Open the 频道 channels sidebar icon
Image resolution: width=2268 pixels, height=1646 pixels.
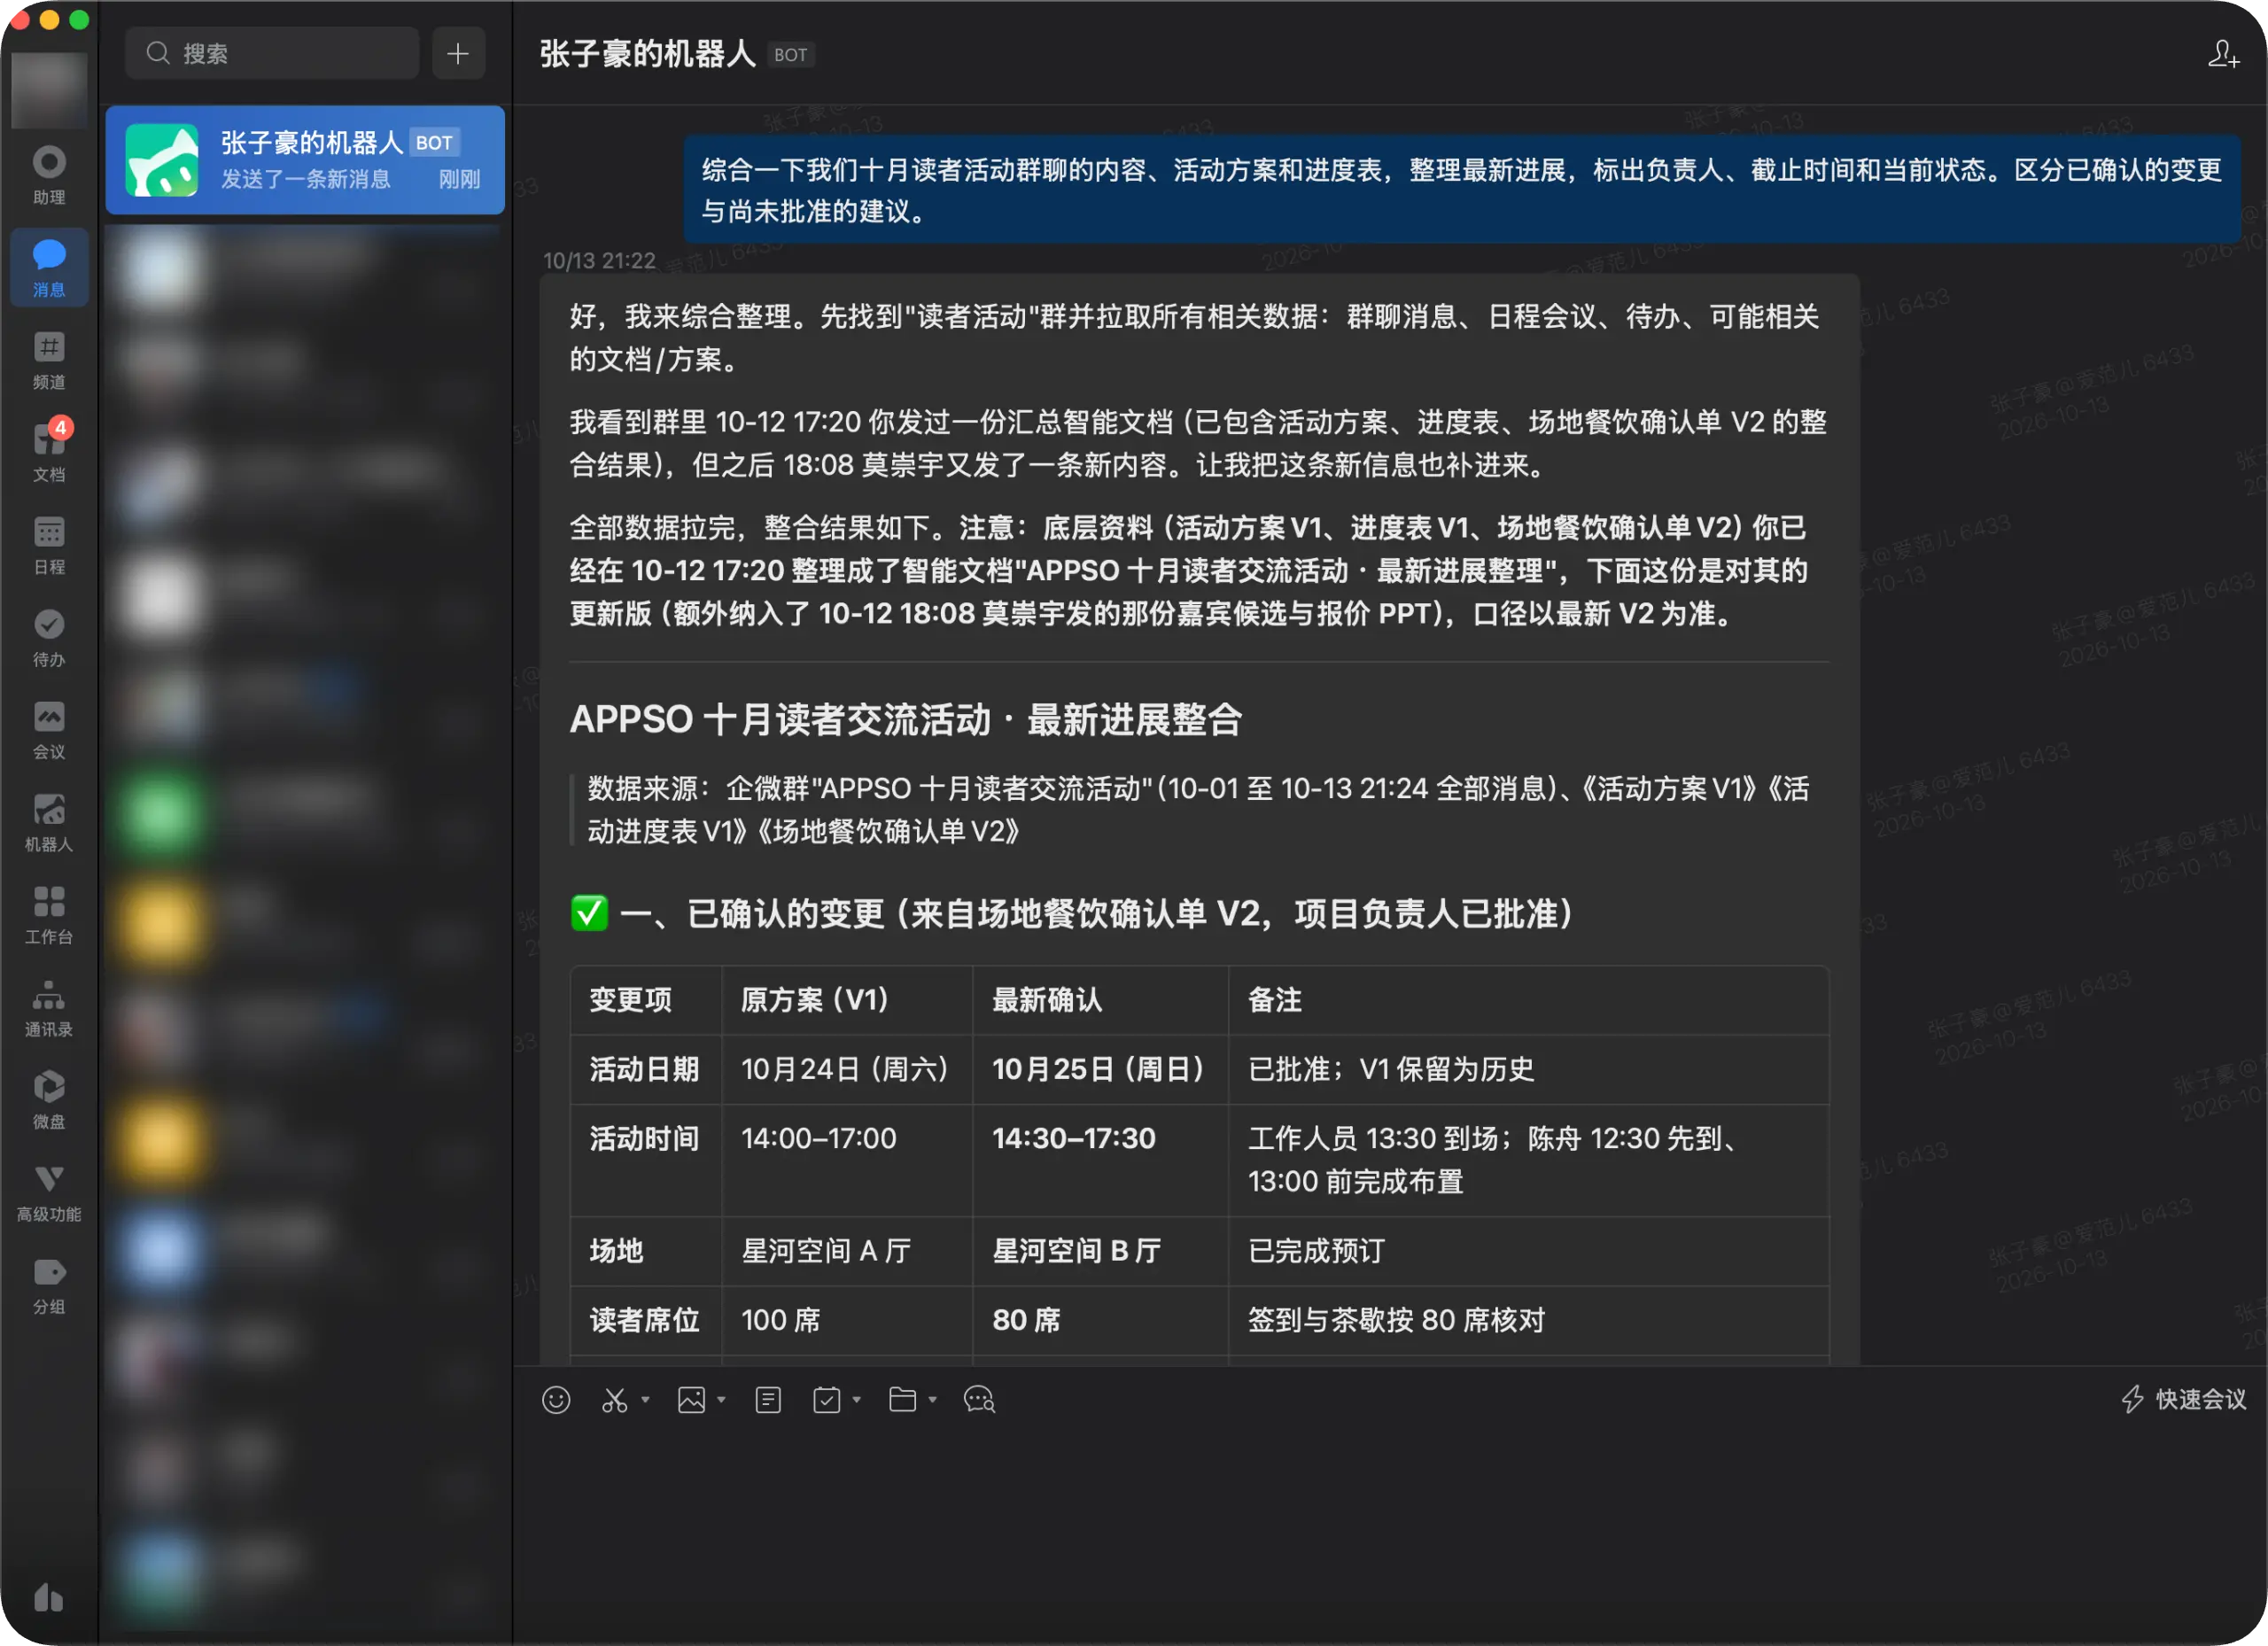49,360
